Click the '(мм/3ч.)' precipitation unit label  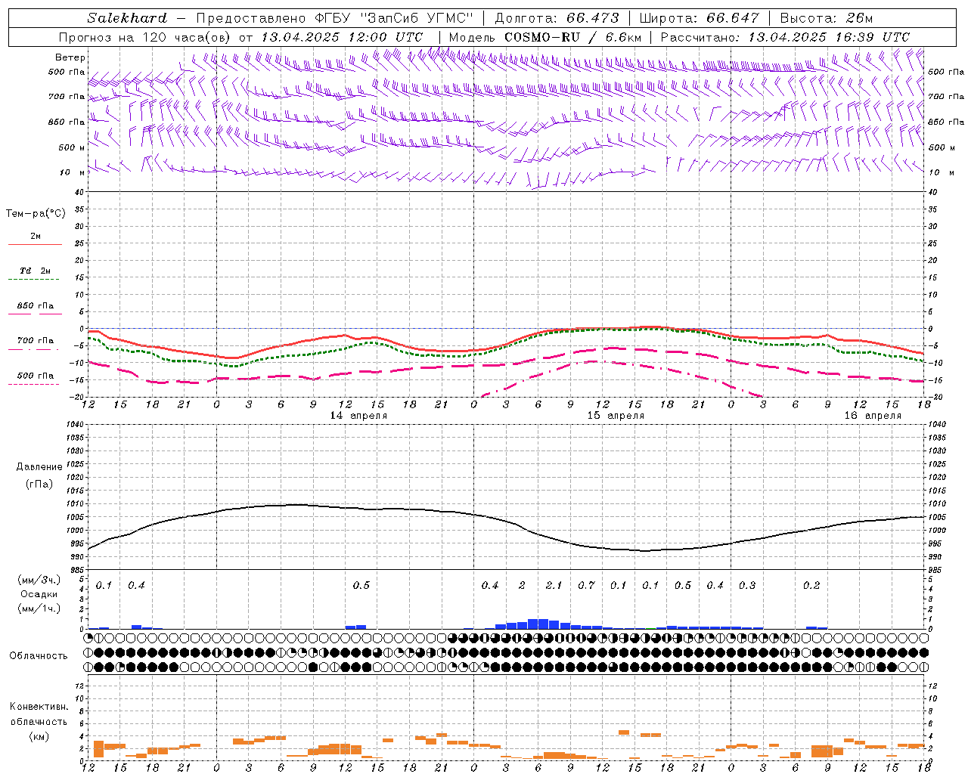39,580
